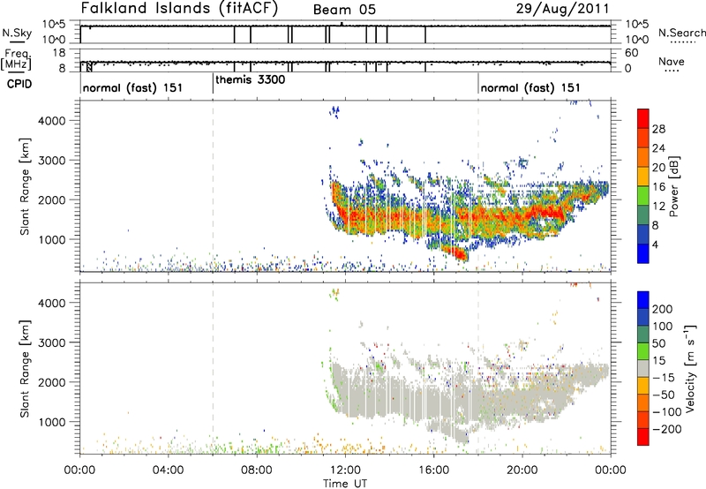The height and width of the screenshot is (489, 706).
Task: Click the "2000" tick of velocity panel
Action: coord(52,382)
